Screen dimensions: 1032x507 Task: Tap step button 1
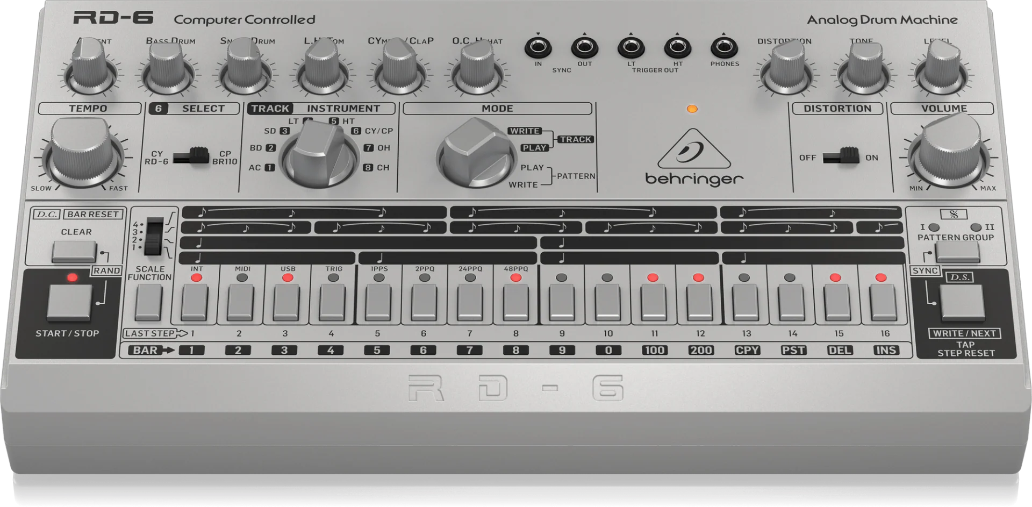(x=195, y=303)
